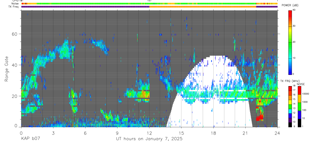The image size is (312, 144).
Task: Click the POWER gradient colorbar
Action: pyautogui.click(x=290, y=42)
